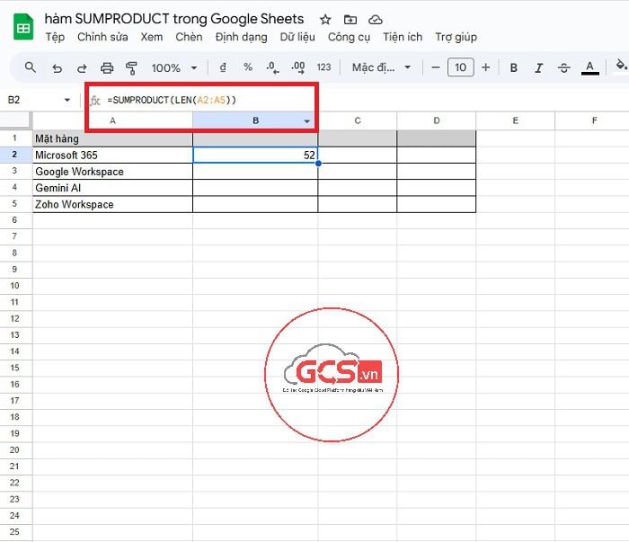Screen dimensions: 629x542
Task: Check cloud save status icon
Action: (376, 19)
